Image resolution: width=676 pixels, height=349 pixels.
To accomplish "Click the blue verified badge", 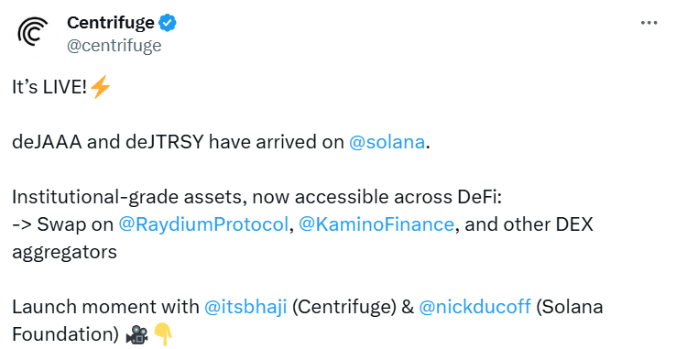I will pyautogui.click(x=168, y=23).
